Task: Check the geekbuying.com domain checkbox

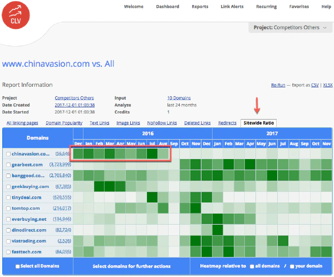Action: tap(8, 186)
